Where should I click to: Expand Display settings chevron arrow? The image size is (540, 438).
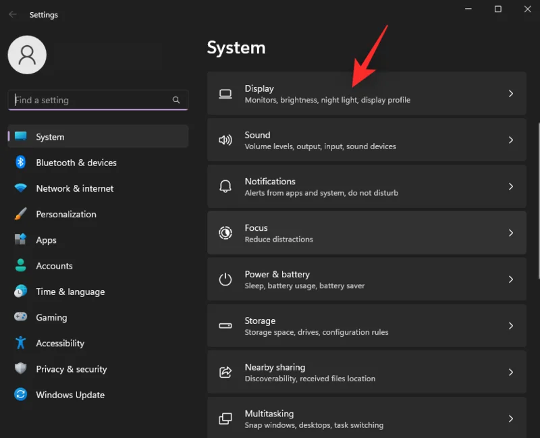pyautogui.click(x=511, y=94)
